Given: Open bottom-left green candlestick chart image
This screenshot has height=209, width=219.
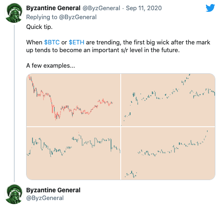Looking at the screenshot, I should [73, 153].
